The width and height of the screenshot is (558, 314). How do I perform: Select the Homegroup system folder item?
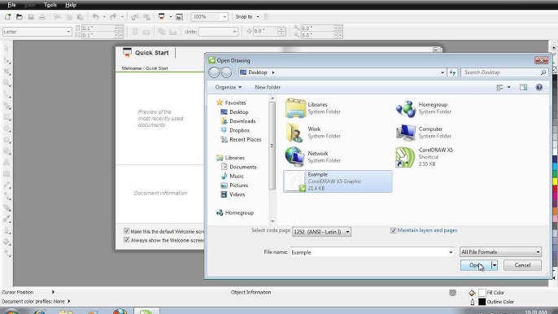(x=424, y=108)
